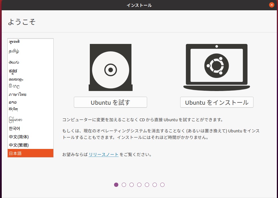Select Lao ລາວ language

[31, 102]
